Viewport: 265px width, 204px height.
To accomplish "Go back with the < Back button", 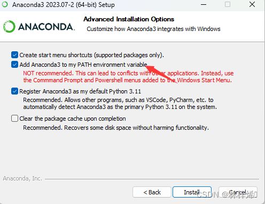I will (x=152, y=192).
